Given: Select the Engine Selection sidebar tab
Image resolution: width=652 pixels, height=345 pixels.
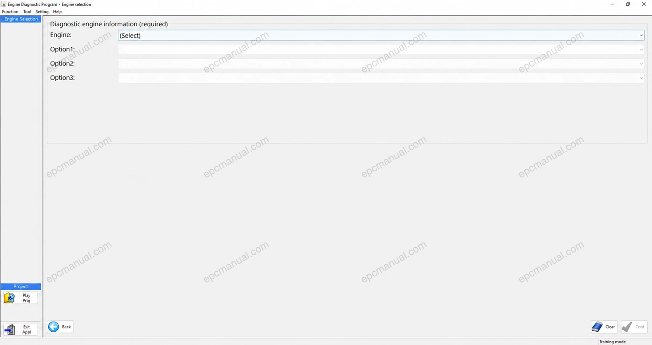Looking at the screenshot, I should pos(21,19).
